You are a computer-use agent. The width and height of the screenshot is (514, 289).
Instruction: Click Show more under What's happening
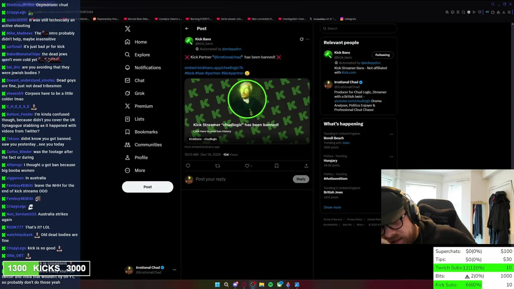tap(332, 208)
